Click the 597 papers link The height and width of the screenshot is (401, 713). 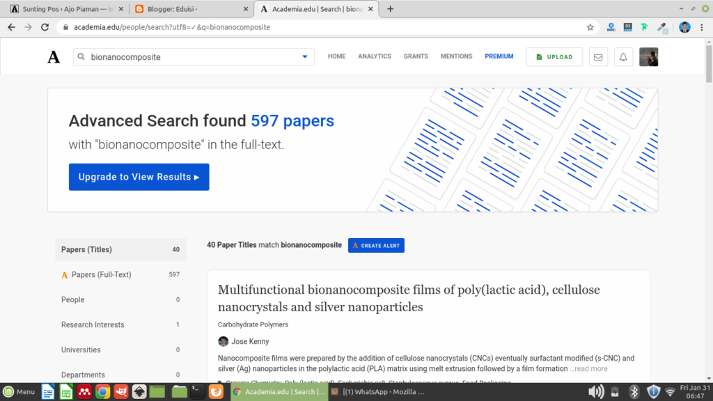pyautogui.click(x=292, y=121)
